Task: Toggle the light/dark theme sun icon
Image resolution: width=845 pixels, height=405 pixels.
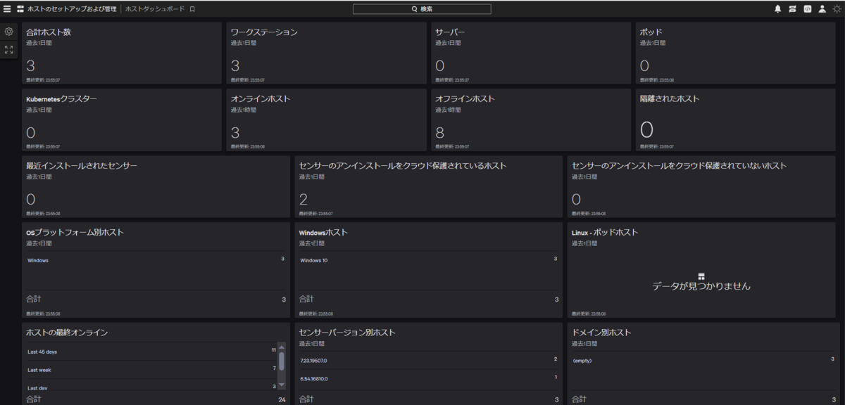Action: [837, 9]
